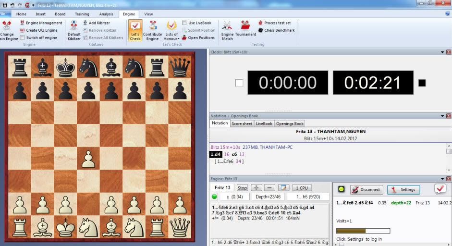This screenshot has height=246, width=452.
Task: Click the Fritz 13 engine name button
Action: point(222,188)
